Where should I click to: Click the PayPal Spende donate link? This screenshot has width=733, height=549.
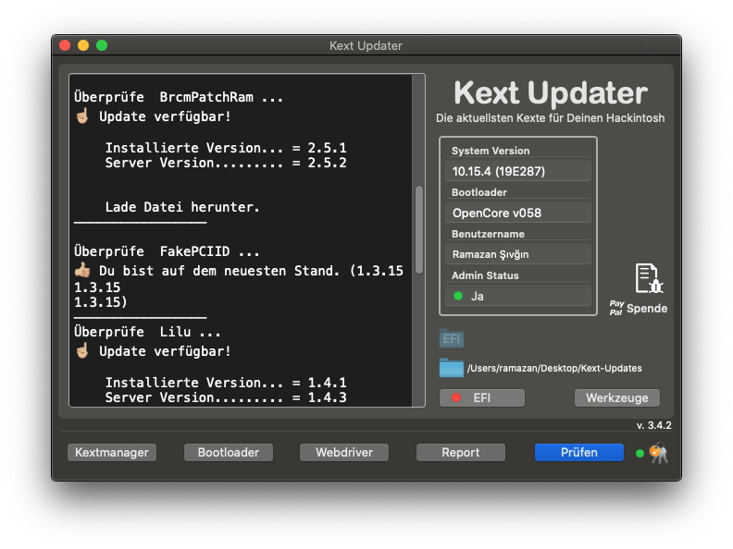(x=638, y=308)
